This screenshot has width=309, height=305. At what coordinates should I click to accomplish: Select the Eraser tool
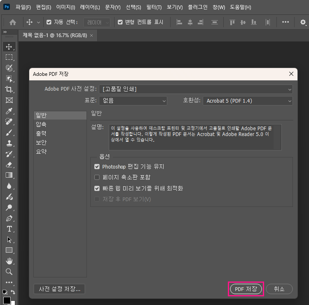click(9, 164)
